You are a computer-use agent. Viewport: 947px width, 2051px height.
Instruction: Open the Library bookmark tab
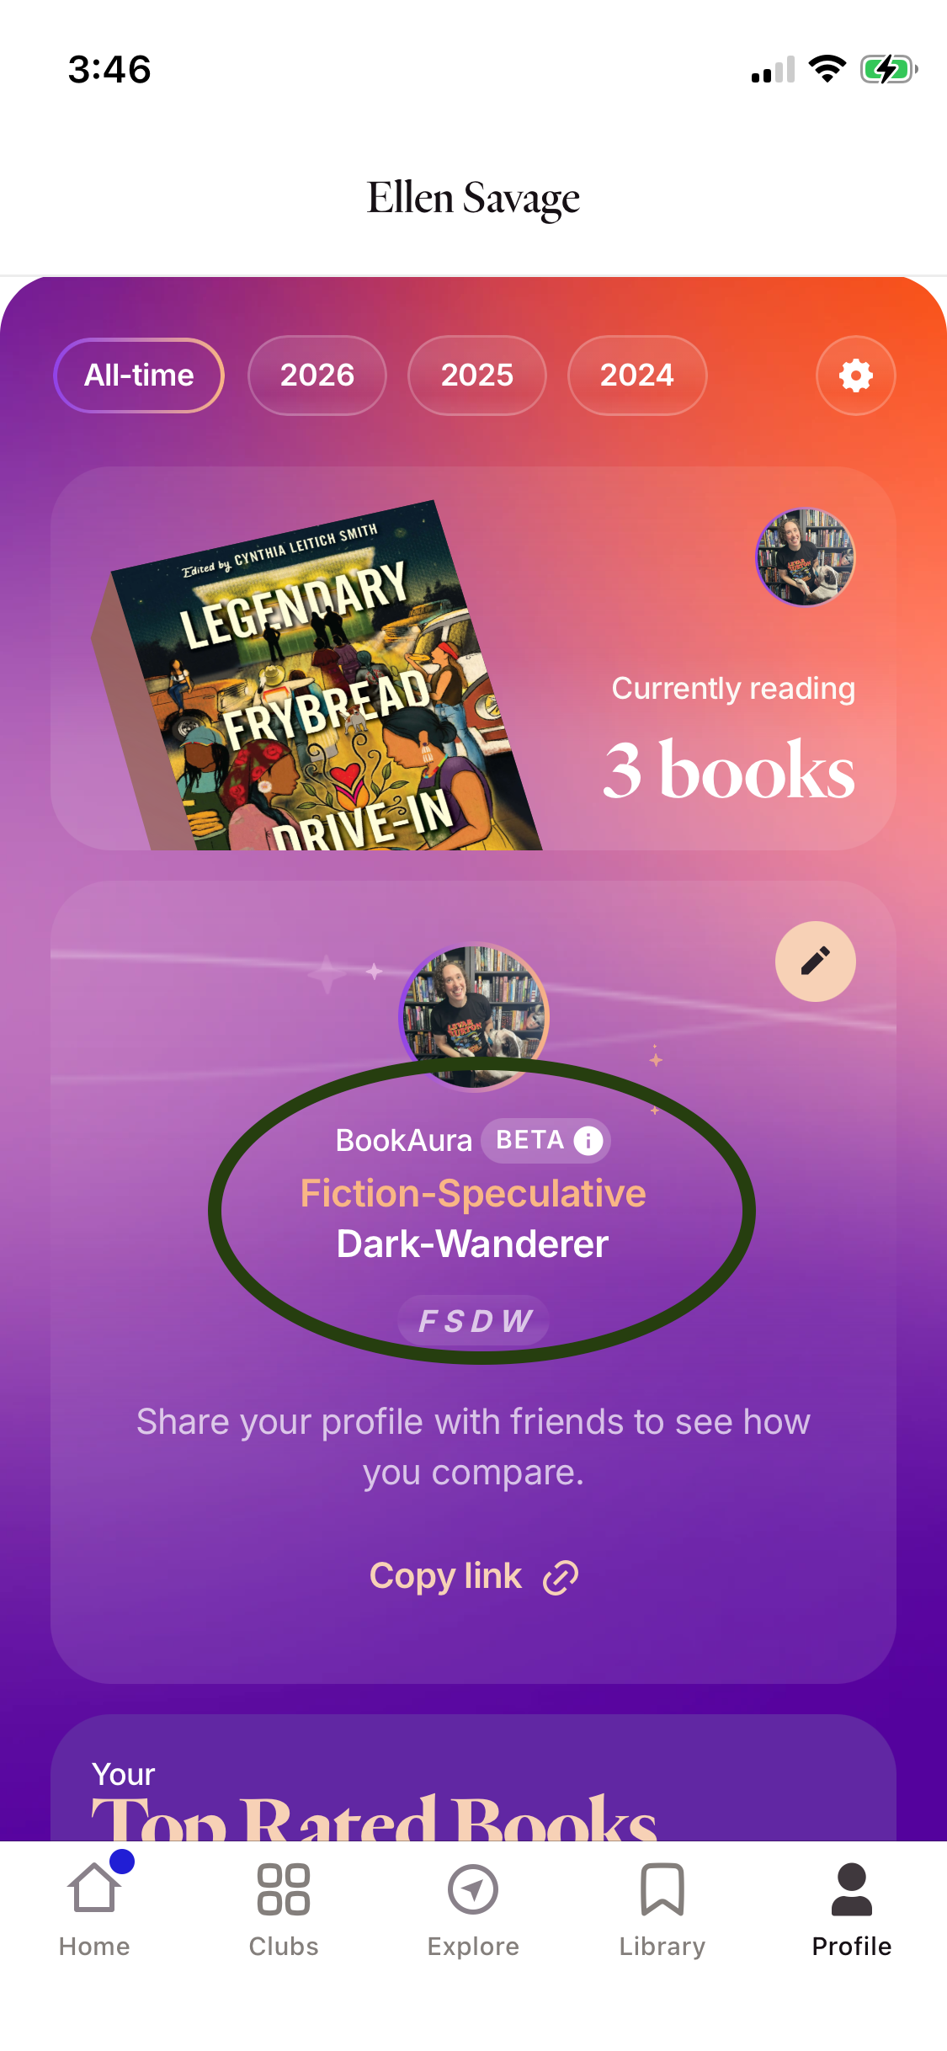[662, 1910]
